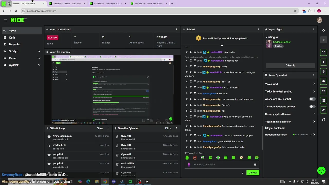The width and height of the screenshot is (329, 185).
Task: Open Hesap yaşı kısıtlaması chevron
Action: pos(314,114)
